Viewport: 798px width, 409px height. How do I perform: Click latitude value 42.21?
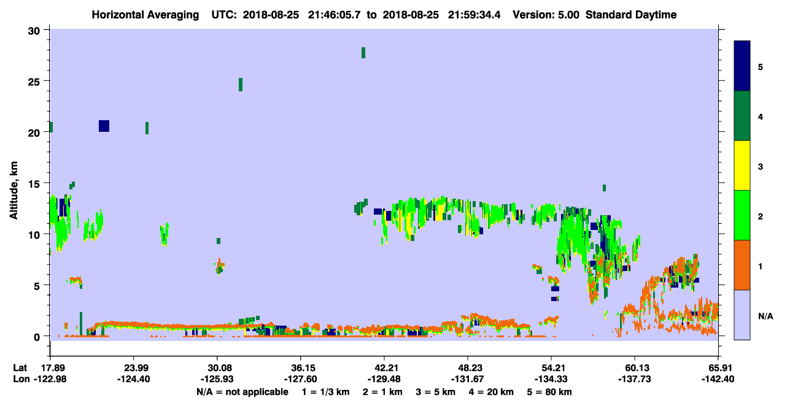[x=384, y=368]
